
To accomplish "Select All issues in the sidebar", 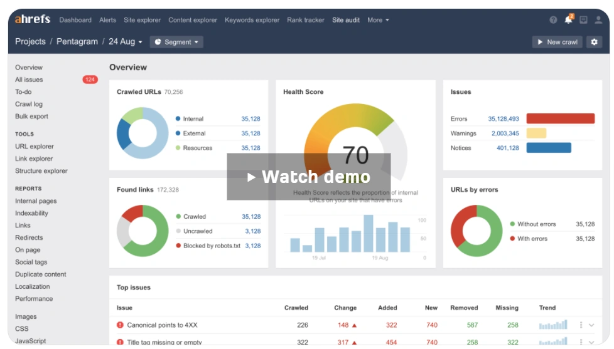I will pyautogui.click(x=29, y=80).
